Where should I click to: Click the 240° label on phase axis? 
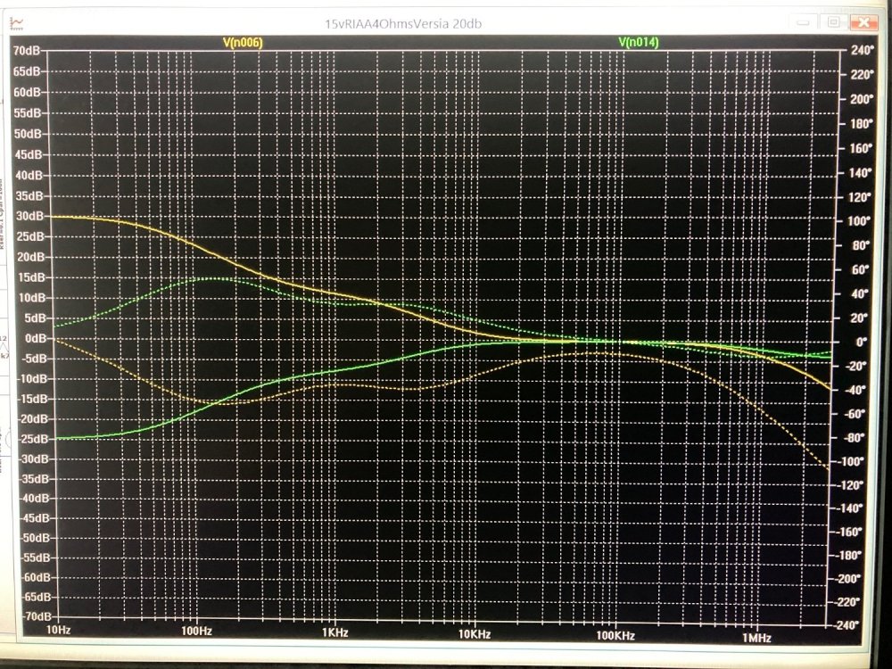[x=862, y=52]
